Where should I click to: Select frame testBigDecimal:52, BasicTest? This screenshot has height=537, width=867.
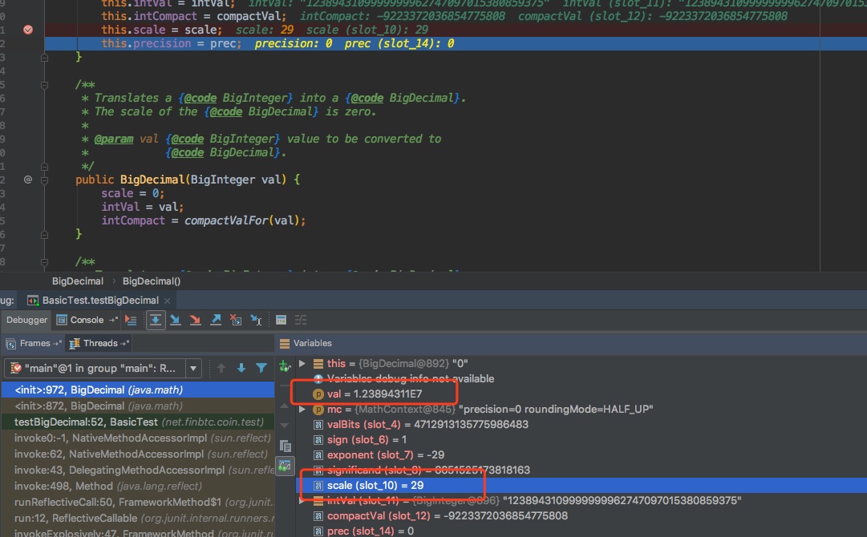(x=138, y=422)
